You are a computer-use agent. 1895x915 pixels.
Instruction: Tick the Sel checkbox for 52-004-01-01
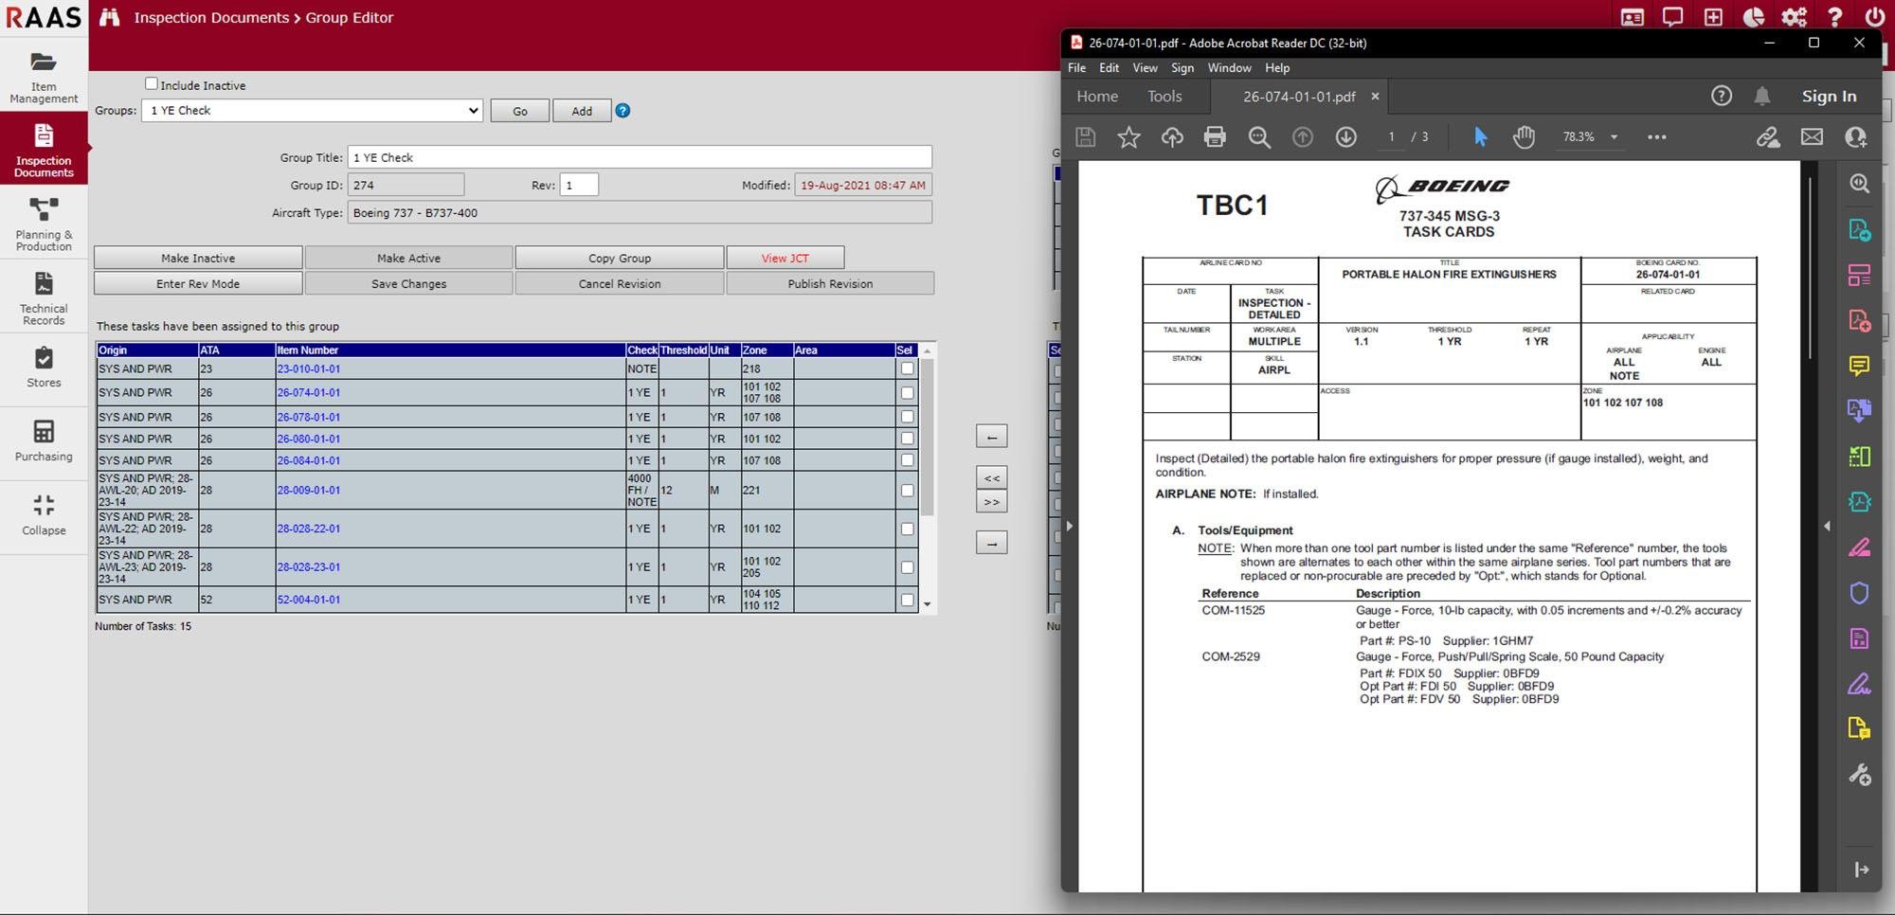(907, 600)
